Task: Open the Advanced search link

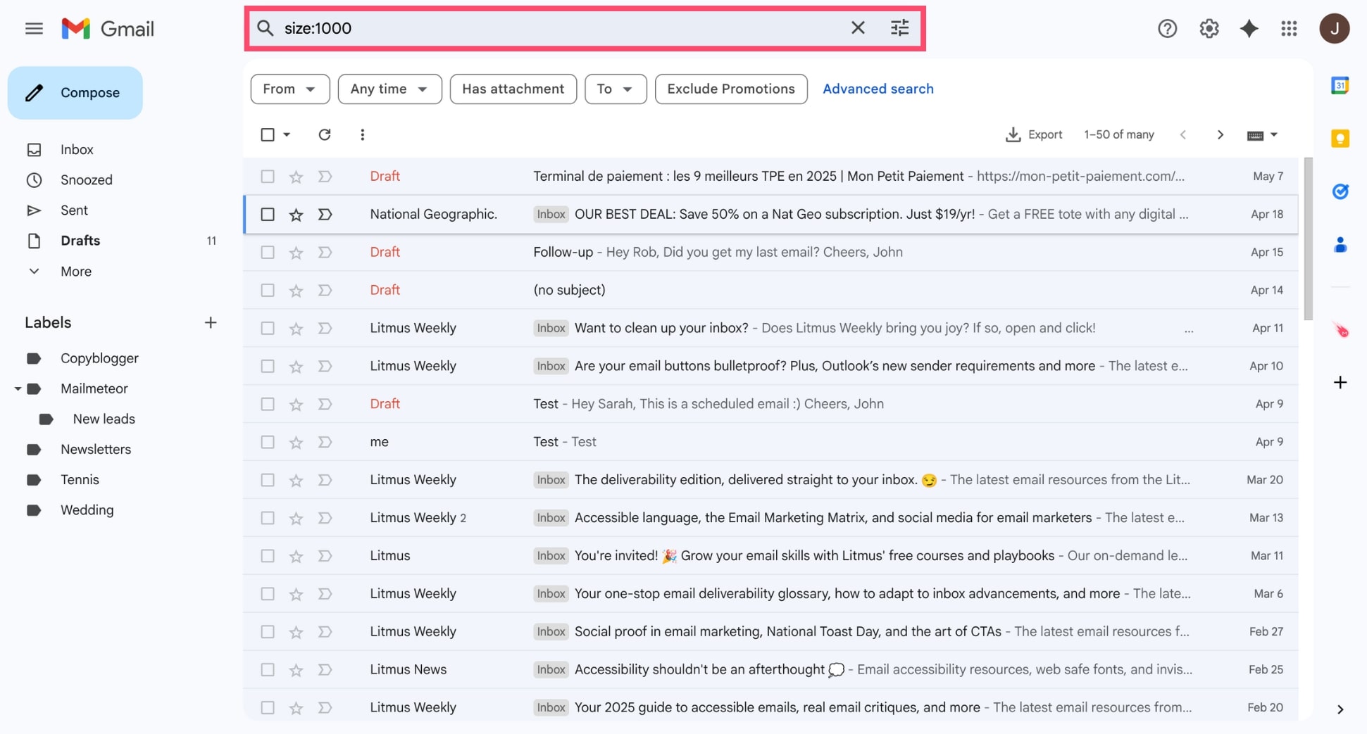Action: coord(878,89)
